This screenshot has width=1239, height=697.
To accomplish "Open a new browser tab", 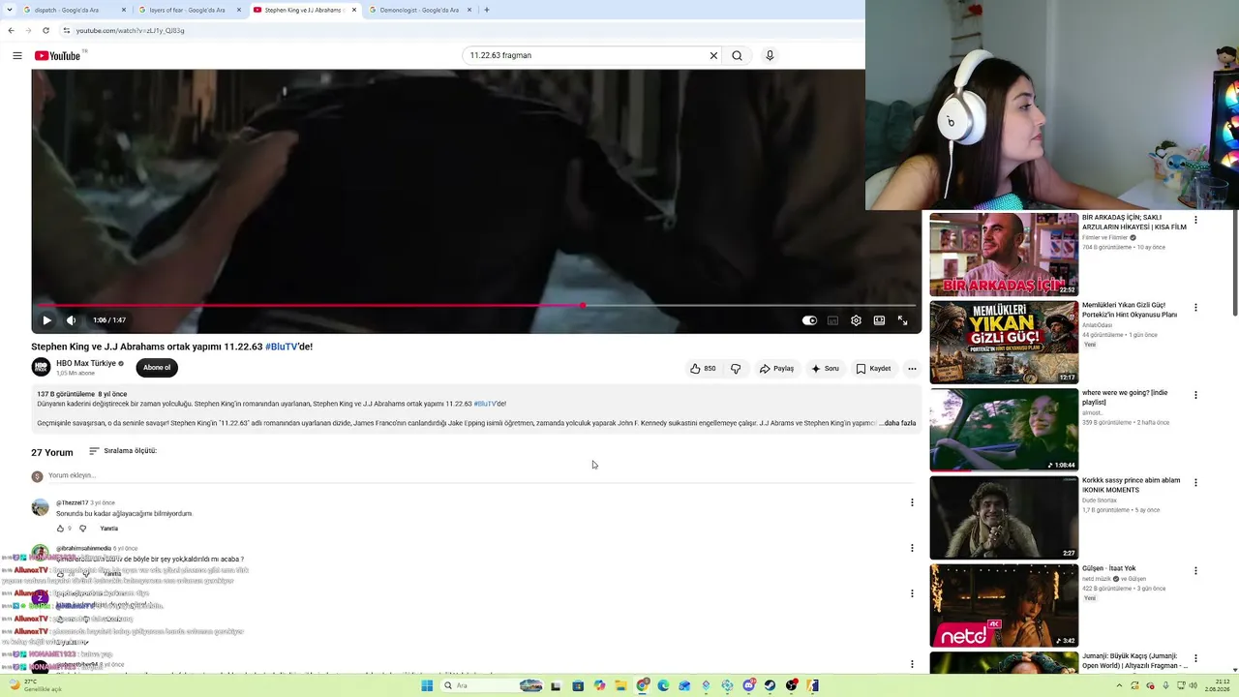I will [487, 10].
